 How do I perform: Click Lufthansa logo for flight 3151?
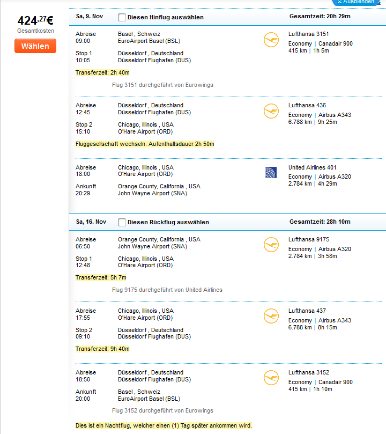271,40
